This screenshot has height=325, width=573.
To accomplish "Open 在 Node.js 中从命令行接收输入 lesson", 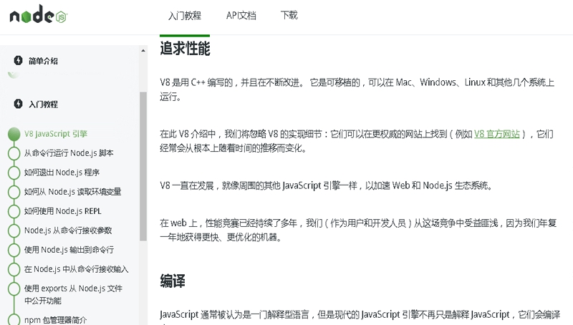I will (x=77, y=269).
